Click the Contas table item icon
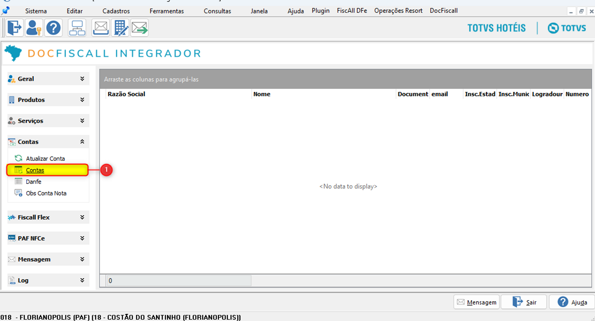The image size is (595, 321). tap(19, 170)
